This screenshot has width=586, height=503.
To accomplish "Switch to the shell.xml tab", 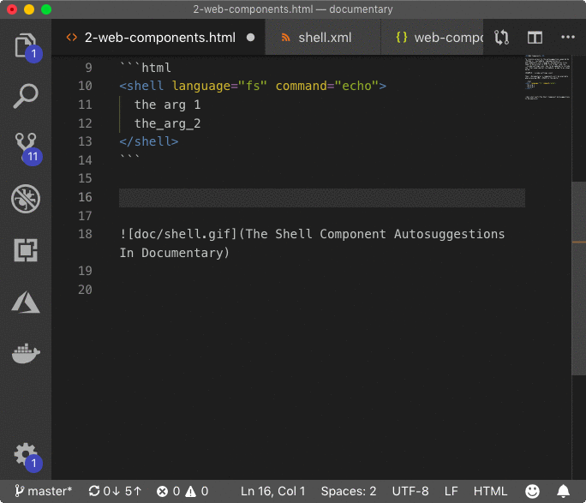I will (325, 38).
